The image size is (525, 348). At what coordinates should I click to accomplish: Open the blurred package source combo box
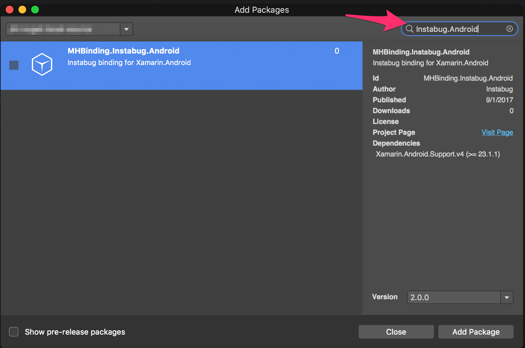(69, 29)
